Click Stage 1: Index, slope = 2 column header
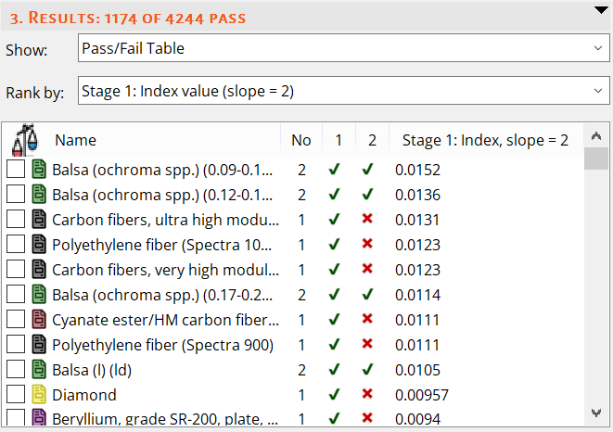The height and width of the screenshot is (432, 613). [484, 140]
